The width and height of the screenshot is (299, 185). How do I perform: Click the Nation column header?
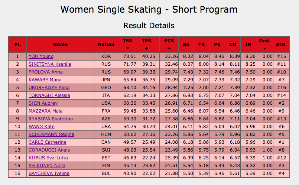106,45
